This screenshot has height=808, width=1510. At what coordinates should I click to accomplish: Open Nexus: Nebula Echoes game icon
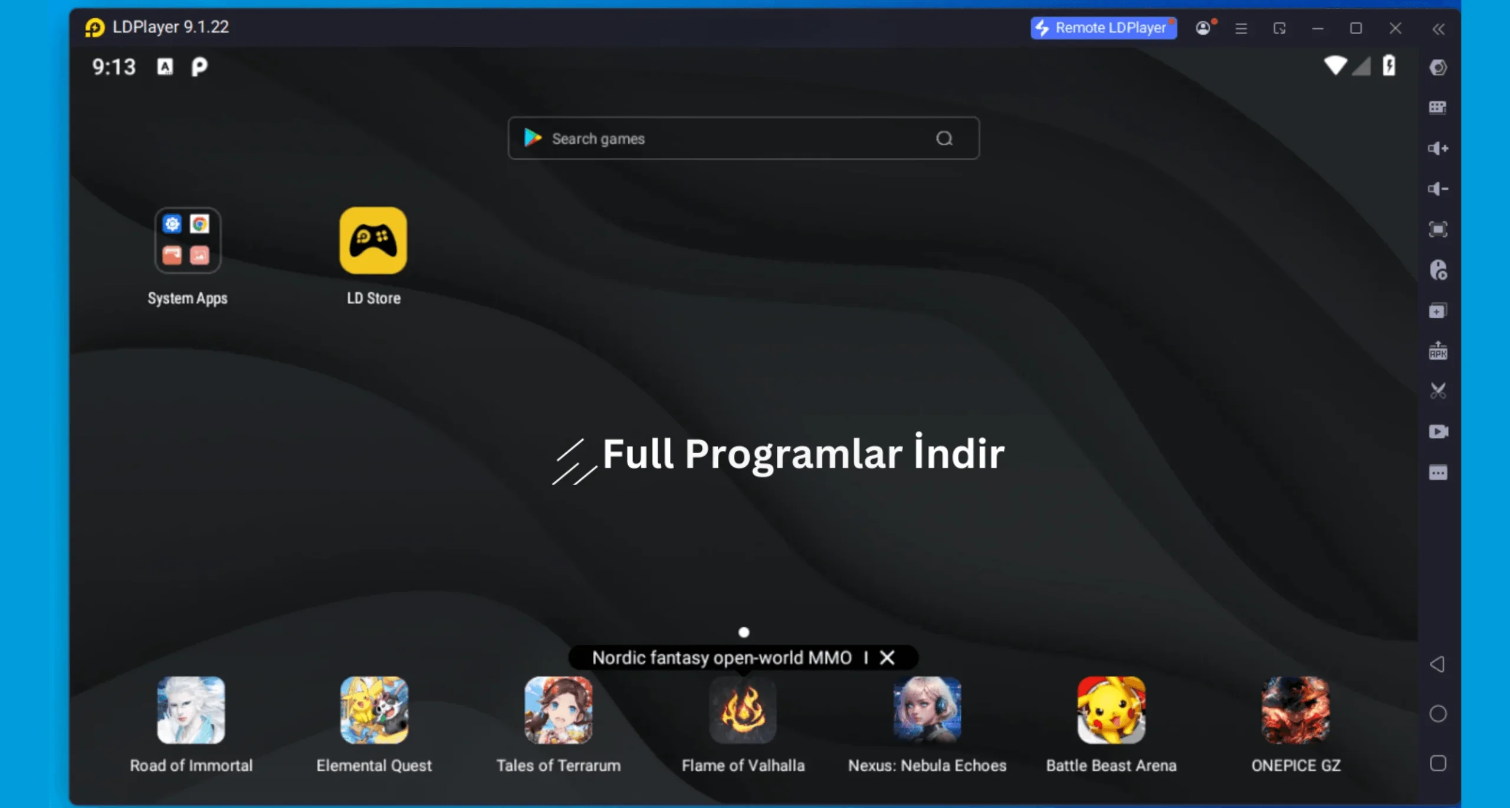[x=927, y=710]
